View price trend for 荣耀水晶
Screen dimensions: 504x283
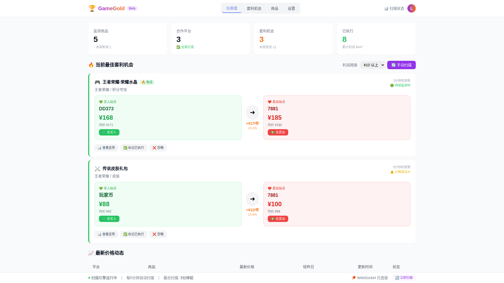click(x=106, y=148)
